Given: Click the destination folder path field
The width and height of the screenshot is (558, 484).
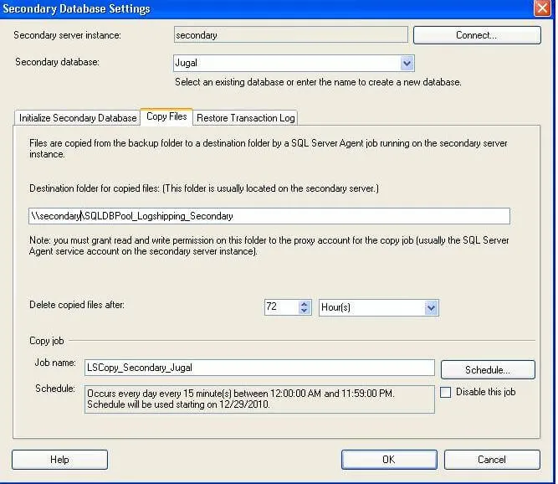Looking at the screenshot, I should tap(269, 216).
